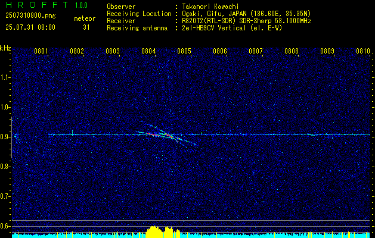Click the 2el-HB9CV Vertical antenna text
This screenshot has width=375, height=238.
tap(233, 28)
